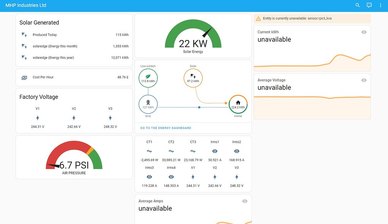Image resolution: width=388 pixels, height=224 pixels.
Task: Click the Low-carbon leaf circle
Action: click(148, 78)
